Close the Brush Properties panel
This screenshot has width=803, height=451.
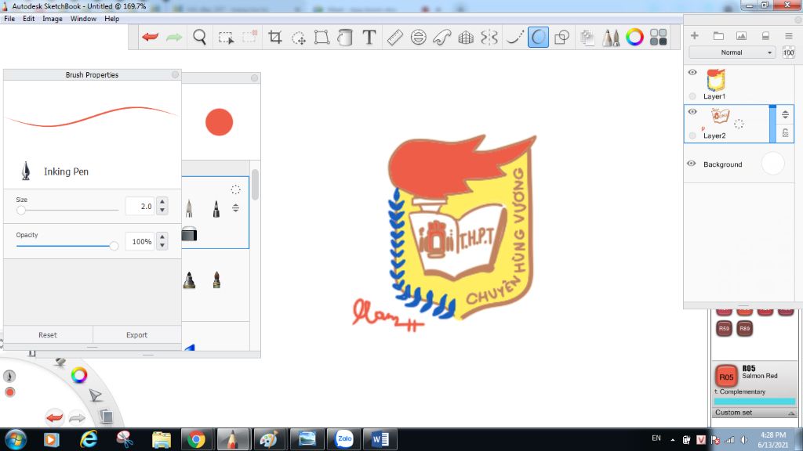pyautogui.click(x=175, y=74)
